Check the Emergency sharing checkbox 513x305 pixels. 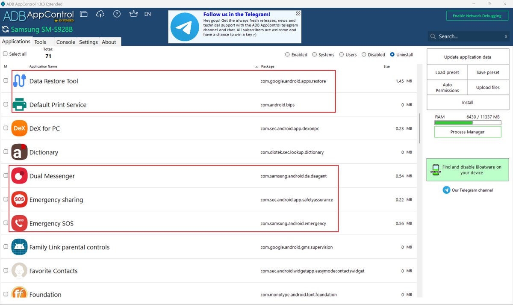[x=6, y=199]
